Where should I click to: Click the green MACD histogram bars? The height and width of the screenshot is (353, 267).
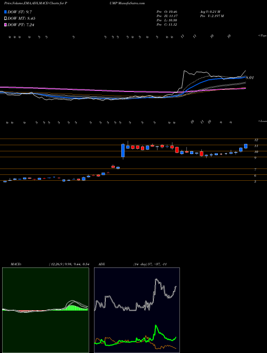pyautogui.click(x=76, y=308)
